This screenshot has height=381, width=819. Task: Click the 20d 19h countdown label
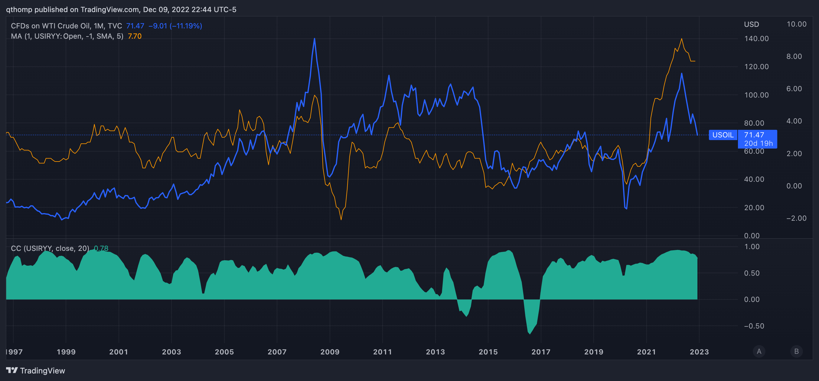758,143
